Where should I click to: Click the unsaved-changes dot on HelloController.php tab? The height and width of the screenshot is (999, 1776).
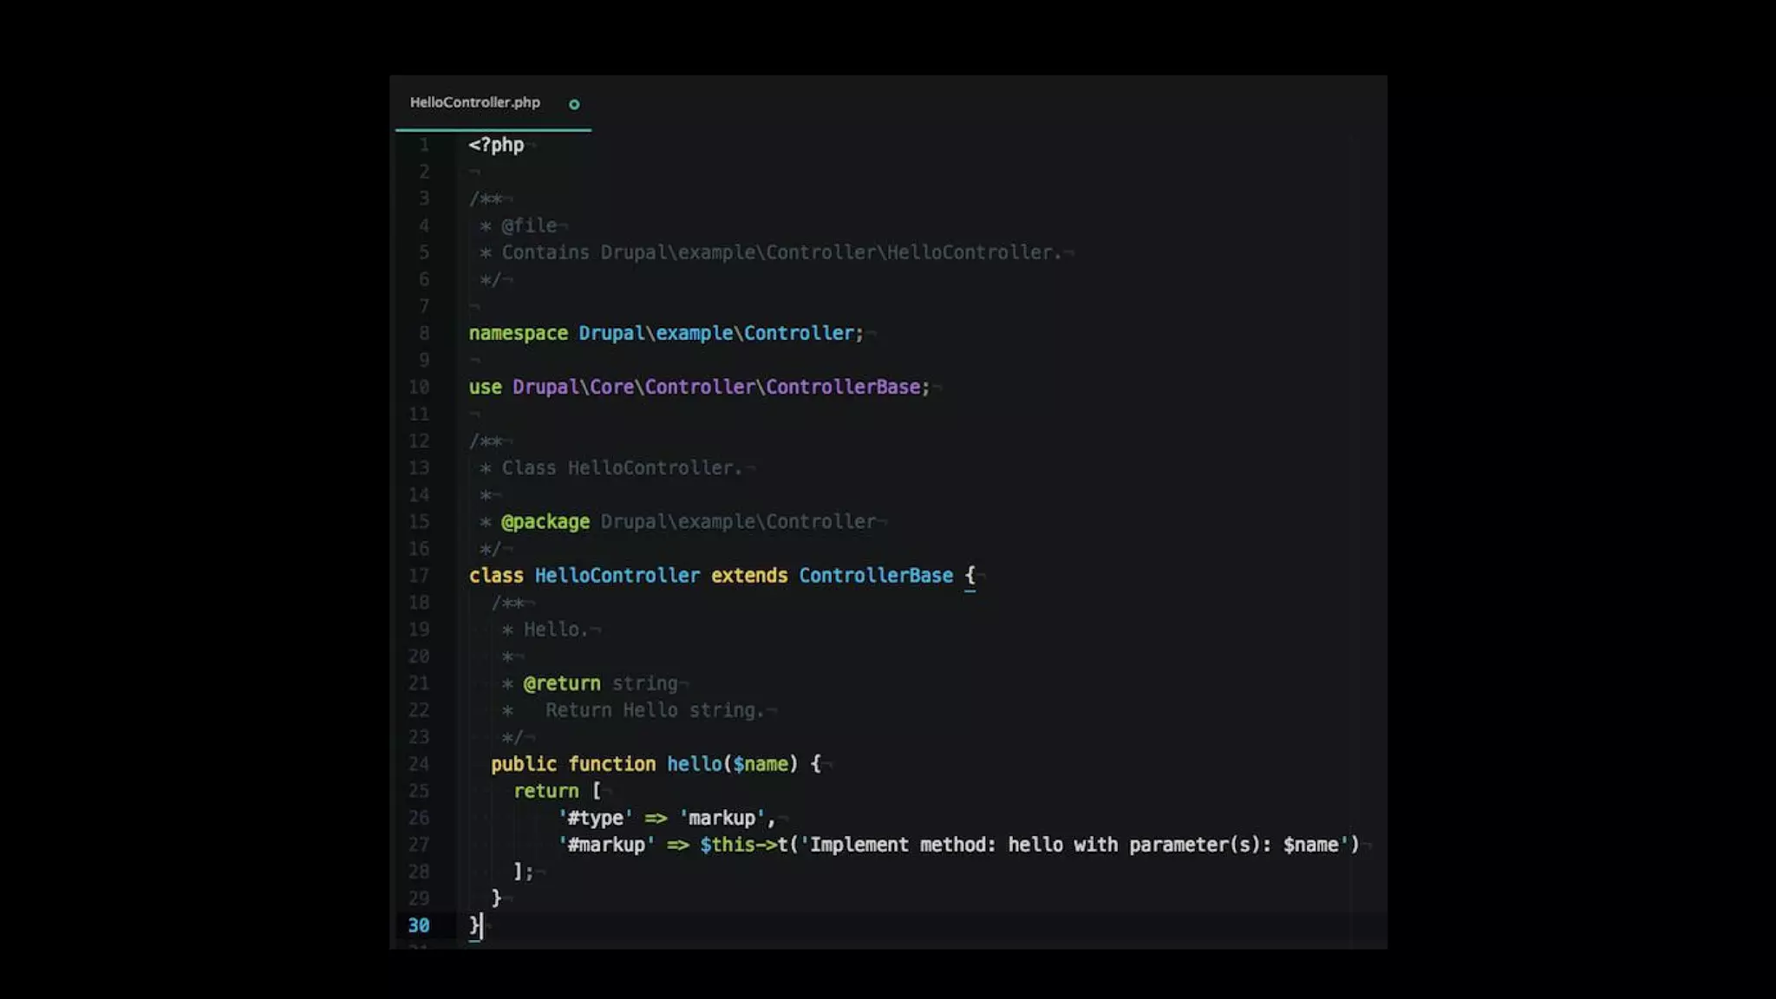click(574, 104)
